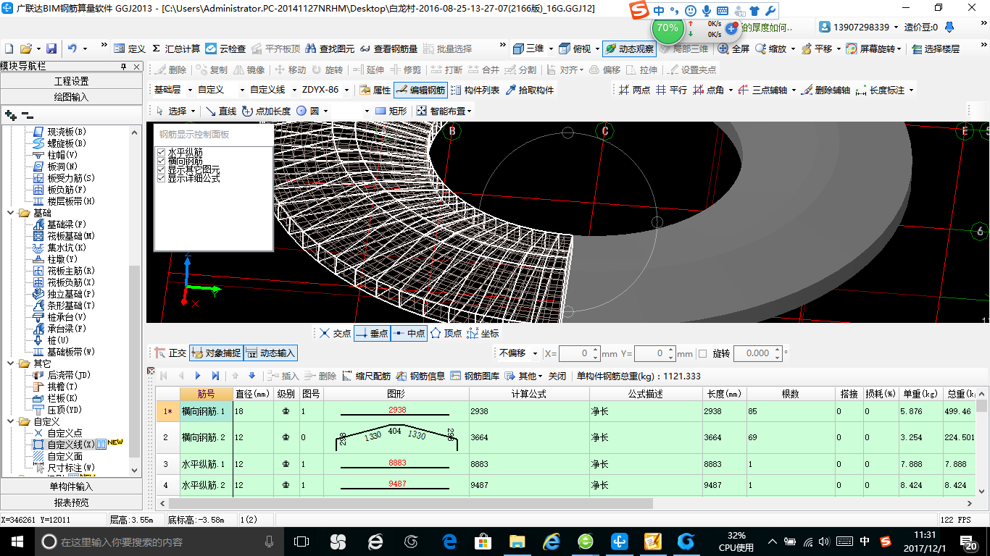Click 查找图元 find element tool
This screenshot has width=990, height=556.
coord(330,49)
